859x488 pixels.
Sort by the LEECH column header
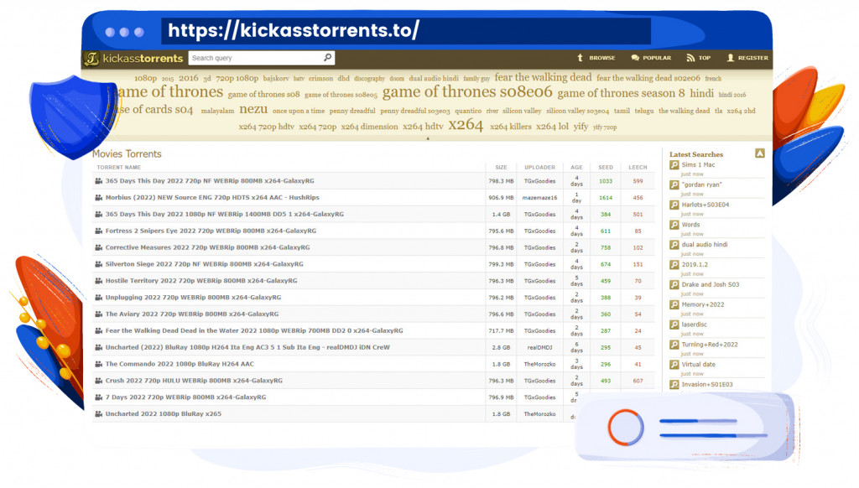click(x=638, y=167)
